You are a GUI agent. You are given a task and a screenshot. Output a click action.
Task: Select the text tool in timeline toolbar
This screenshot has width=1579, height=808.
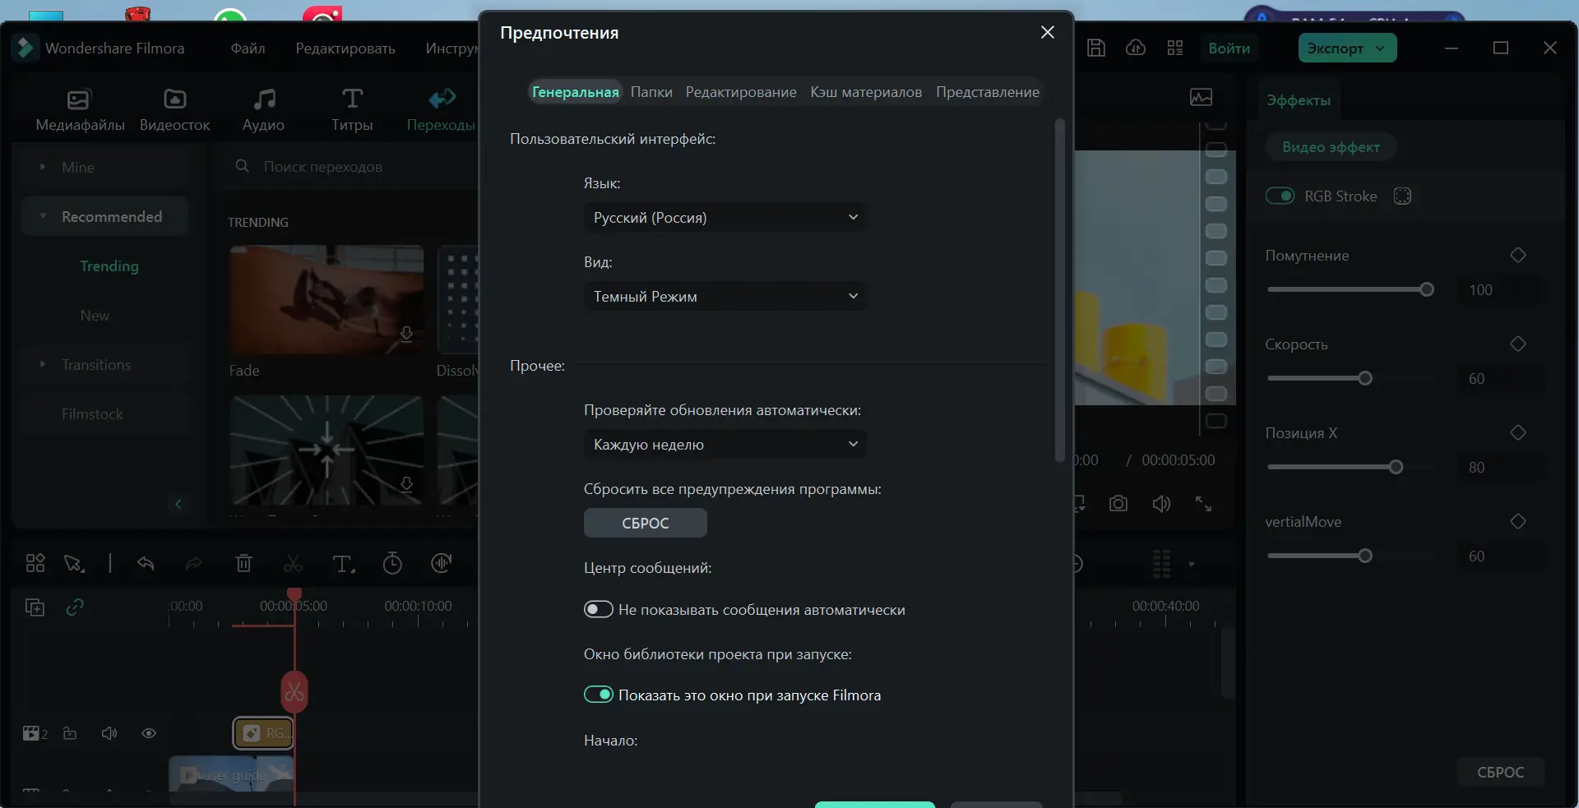343,563
